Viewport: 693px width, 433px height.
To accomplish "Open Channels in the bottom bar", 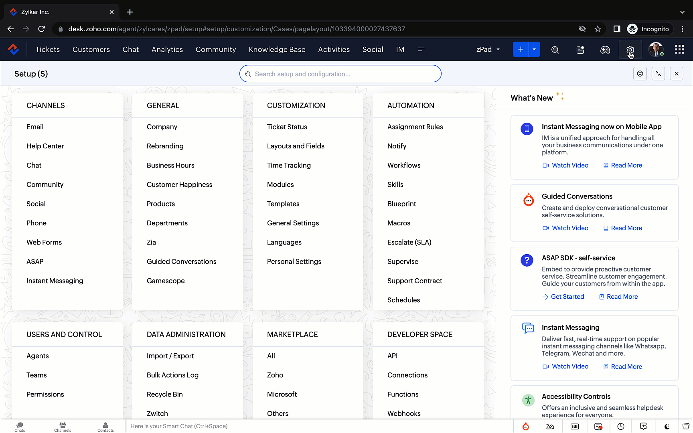I will pos(63,427).
